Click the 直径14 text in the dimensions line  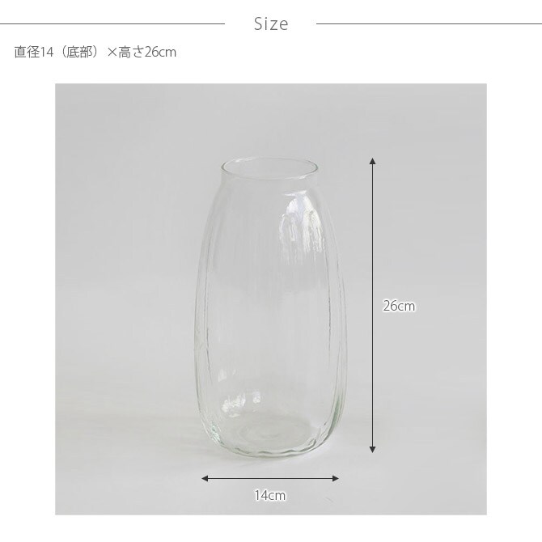pos(34,52)
